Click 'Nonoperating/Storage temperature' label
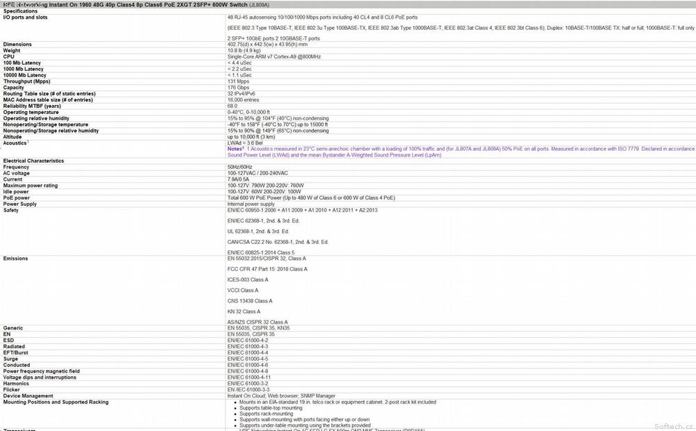 46,125
